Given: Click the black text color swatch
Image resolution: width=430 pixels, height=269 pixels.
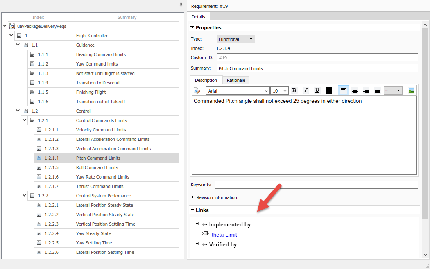Looking at the screenshot, I should (x=328, y=90).
